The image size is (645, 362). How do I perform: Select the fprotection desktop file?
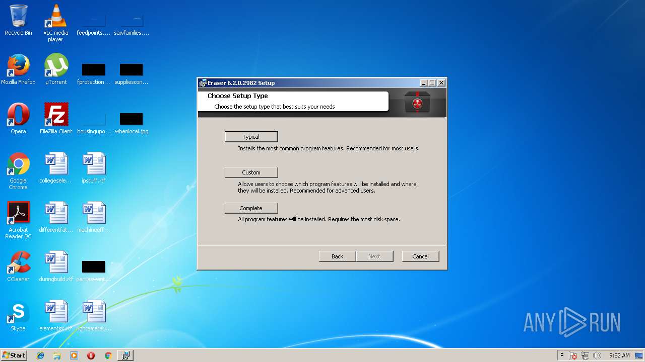click(x=93, y=74)
